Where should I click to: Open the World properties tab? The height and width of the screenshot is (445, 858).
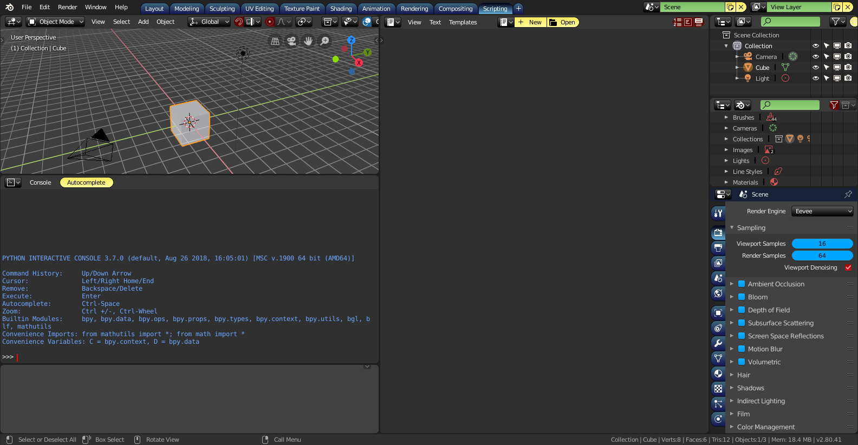tap(718, 293)
